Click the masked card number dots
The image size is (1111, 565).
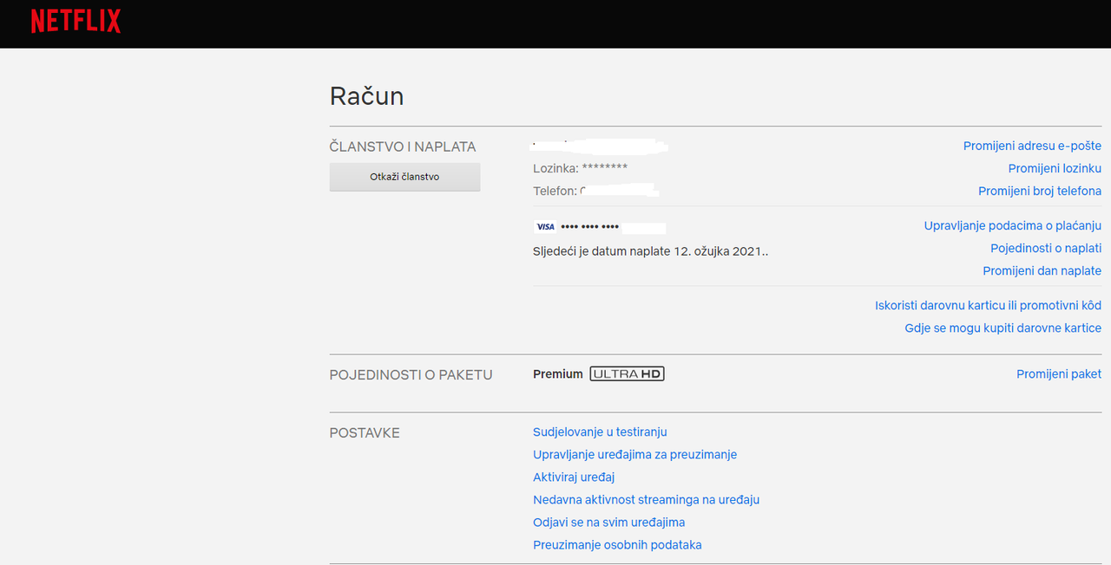pos(590,227)
